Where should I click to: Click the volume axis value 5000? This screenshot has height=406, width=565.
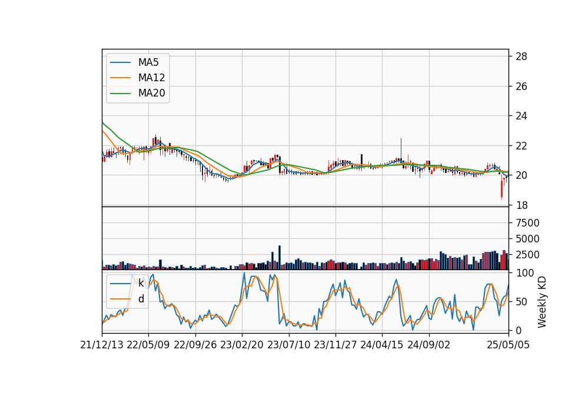pos(527,239)
